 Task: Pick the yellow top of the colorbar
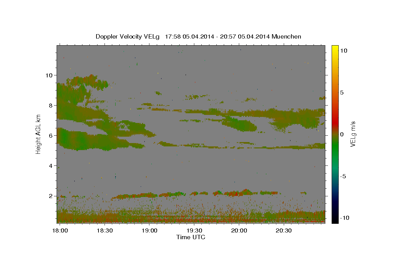tap(335, 48)
